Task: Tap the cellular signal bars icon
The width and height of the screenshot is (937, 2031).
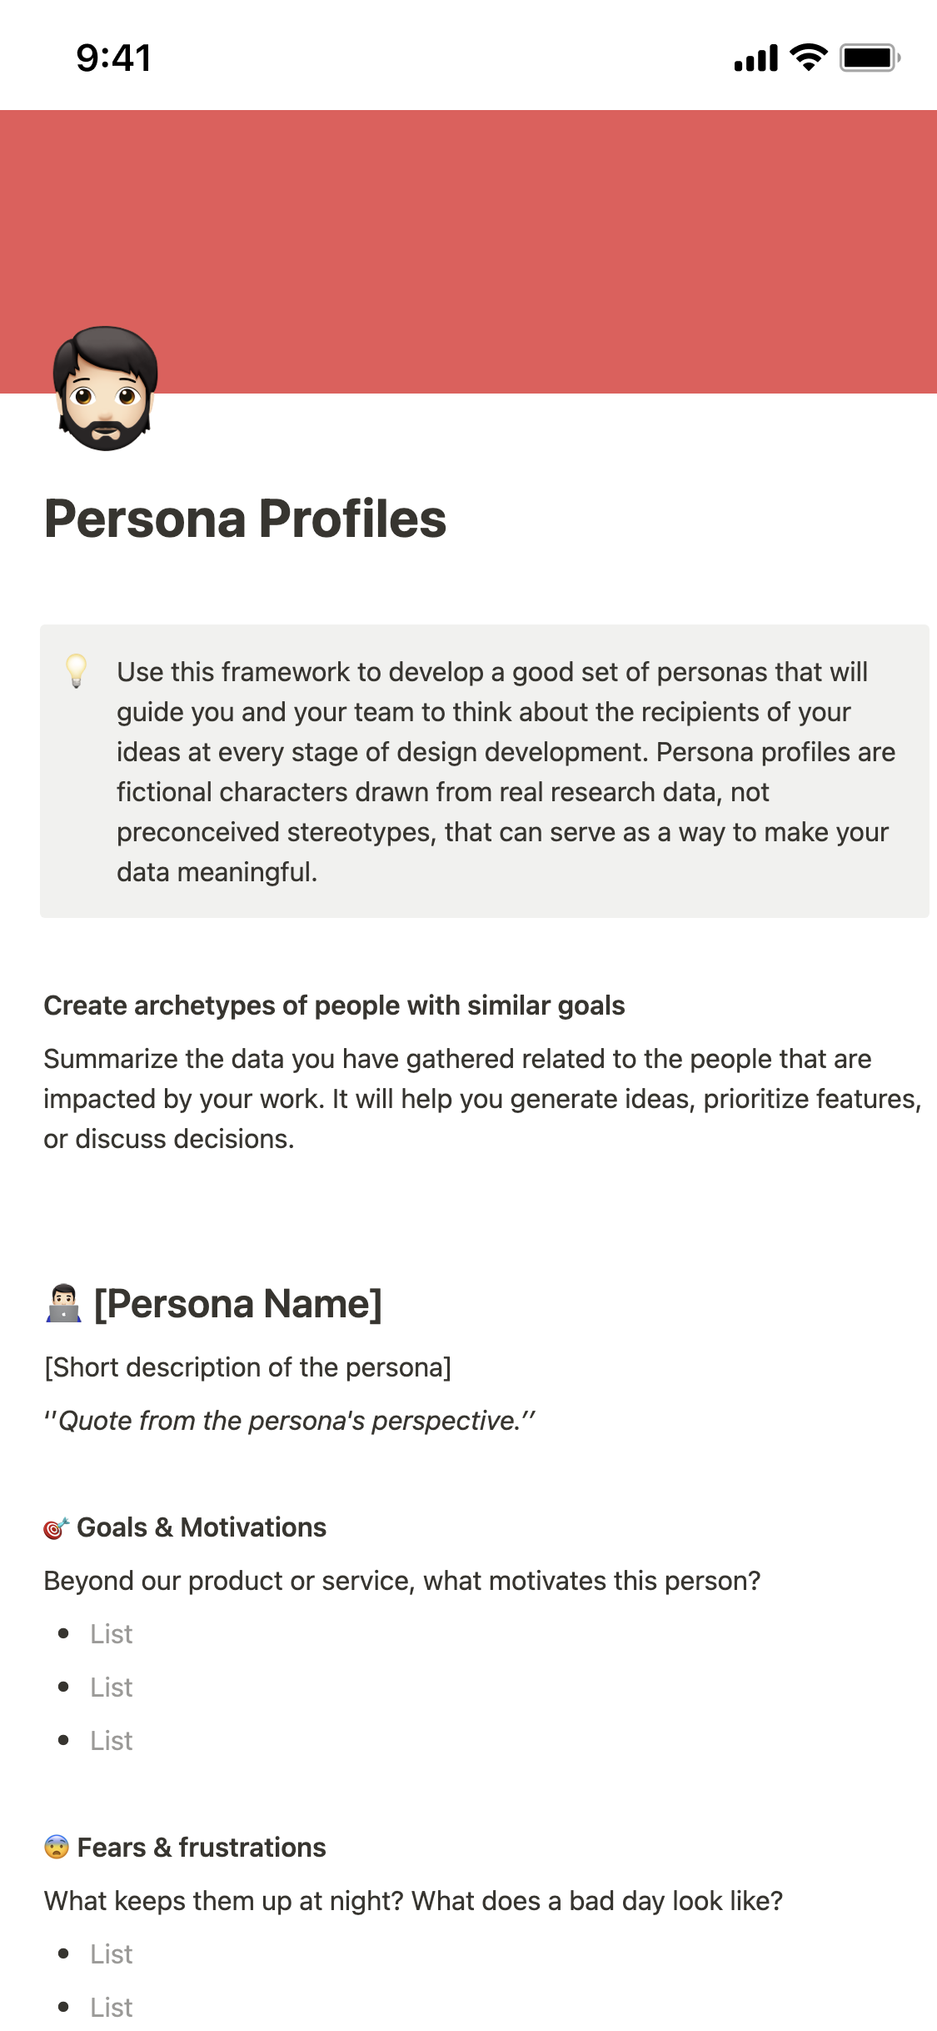Action: [755, 58]
